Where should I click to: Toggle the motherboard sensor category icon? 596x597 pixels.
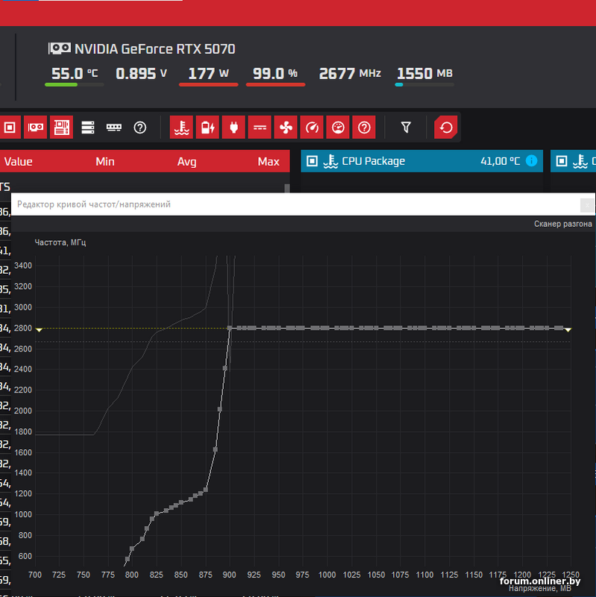coord(61,128)
